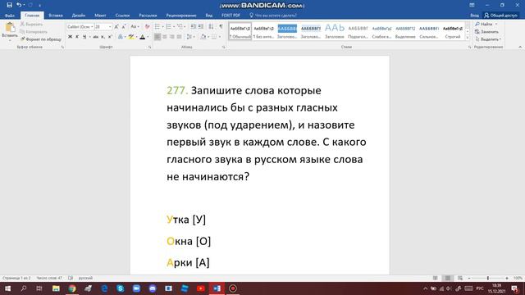Screen dimensions: 525x295
Task: Switch to Web Layout view icon
Action: pyautogui.click(x=460, y=278)
